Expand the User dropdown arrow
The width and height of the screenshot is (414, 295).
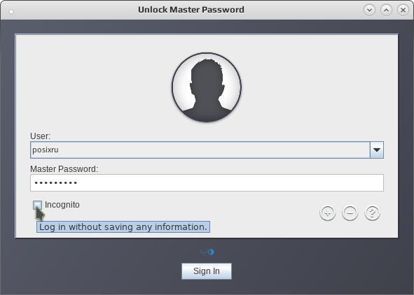click(x=377, y=150)
